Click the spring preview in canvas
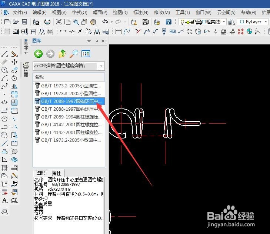This screenshot has width=270, height=234. tap(155, 123)
